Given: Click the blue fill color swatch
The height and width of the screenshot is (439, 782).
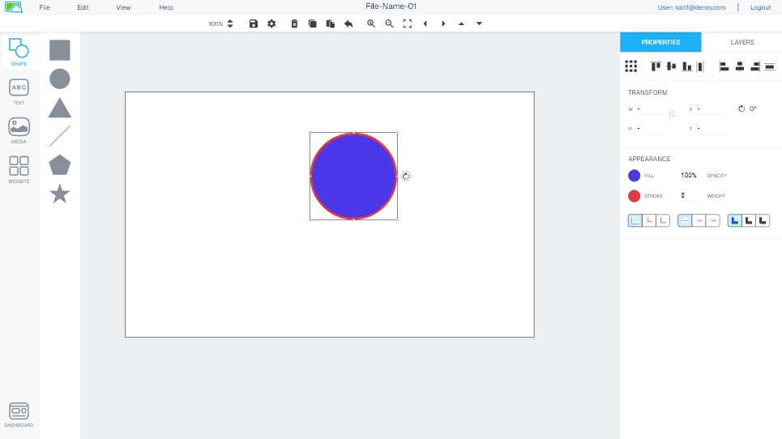Looking at the screenshot, I should coord(634,176).
